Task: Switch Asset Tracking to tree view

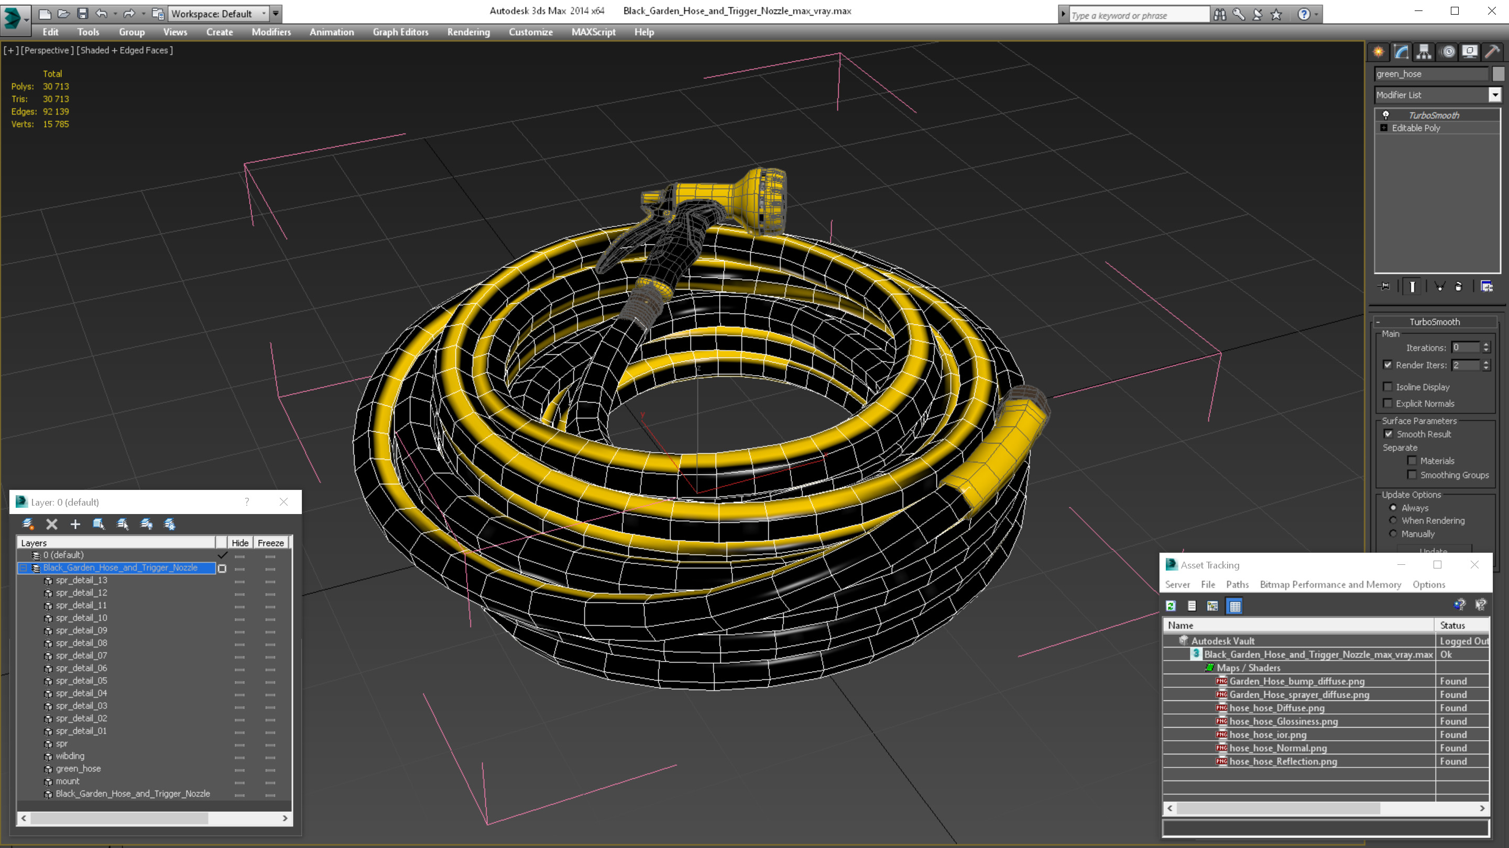Action: (x=1212, y=606)
